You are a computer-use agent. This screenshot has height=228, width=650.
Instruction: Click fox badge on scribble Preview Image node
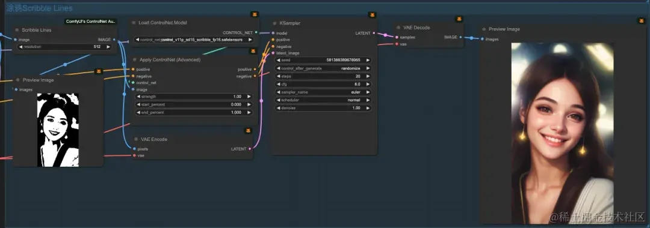(98, 71)
